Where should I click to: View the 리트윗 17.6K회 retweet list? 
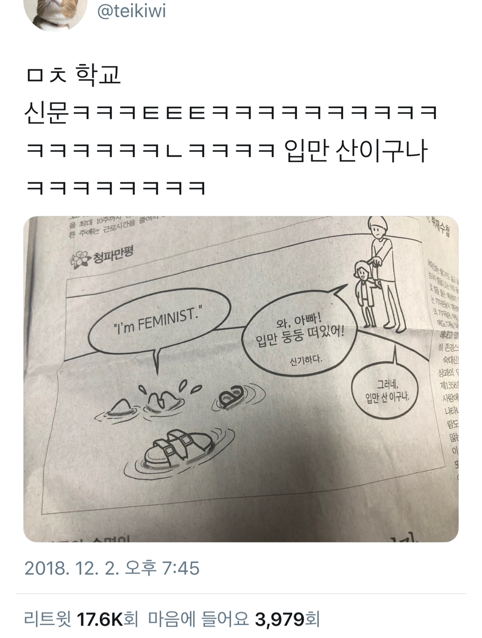(81, 619)
